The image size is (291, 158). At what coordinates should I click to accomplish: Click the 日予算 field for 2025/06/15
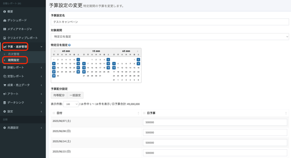(215, 153)
